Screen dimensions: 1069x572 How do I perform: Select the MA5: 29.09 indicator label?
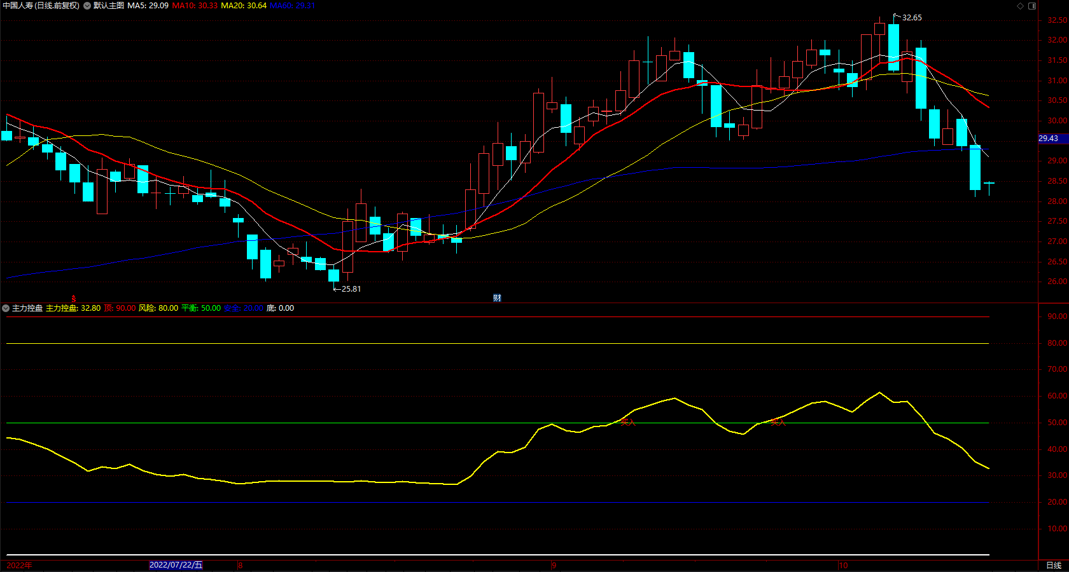coord(148,6)
